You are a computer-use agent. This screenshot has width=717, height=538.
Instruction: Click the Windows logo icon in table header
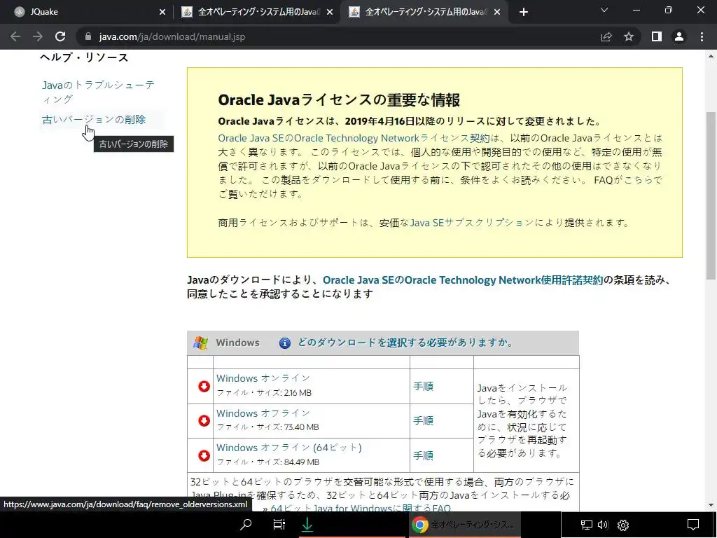pos(200,343)
